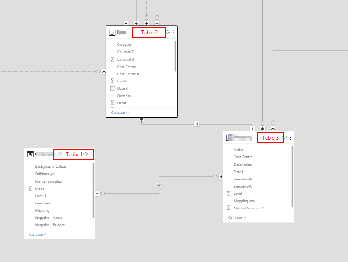The width and height of the screenshot is (348, 262).
Task: Click the Table 3 vertical scrollbar
Action: tap(292, 176)
